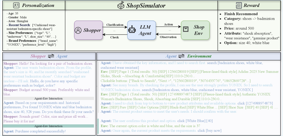
Task: Click the swap arrows between Agent and Environment
Action: (x=182, y=56)
